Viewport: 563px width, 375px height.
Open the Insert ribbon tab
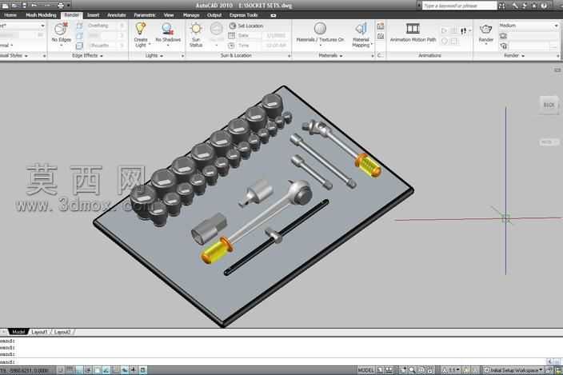pyautogui.click(x=93, y=15)
